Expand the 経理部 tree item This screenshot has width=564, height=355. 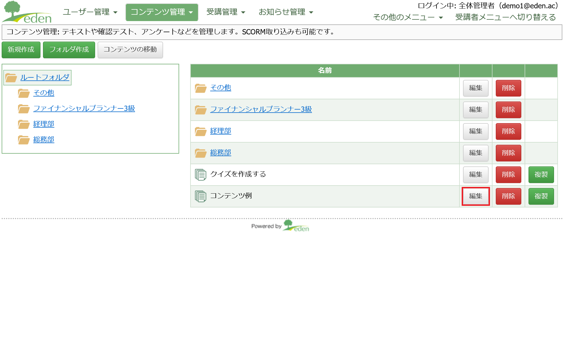(x=44, y=124)
